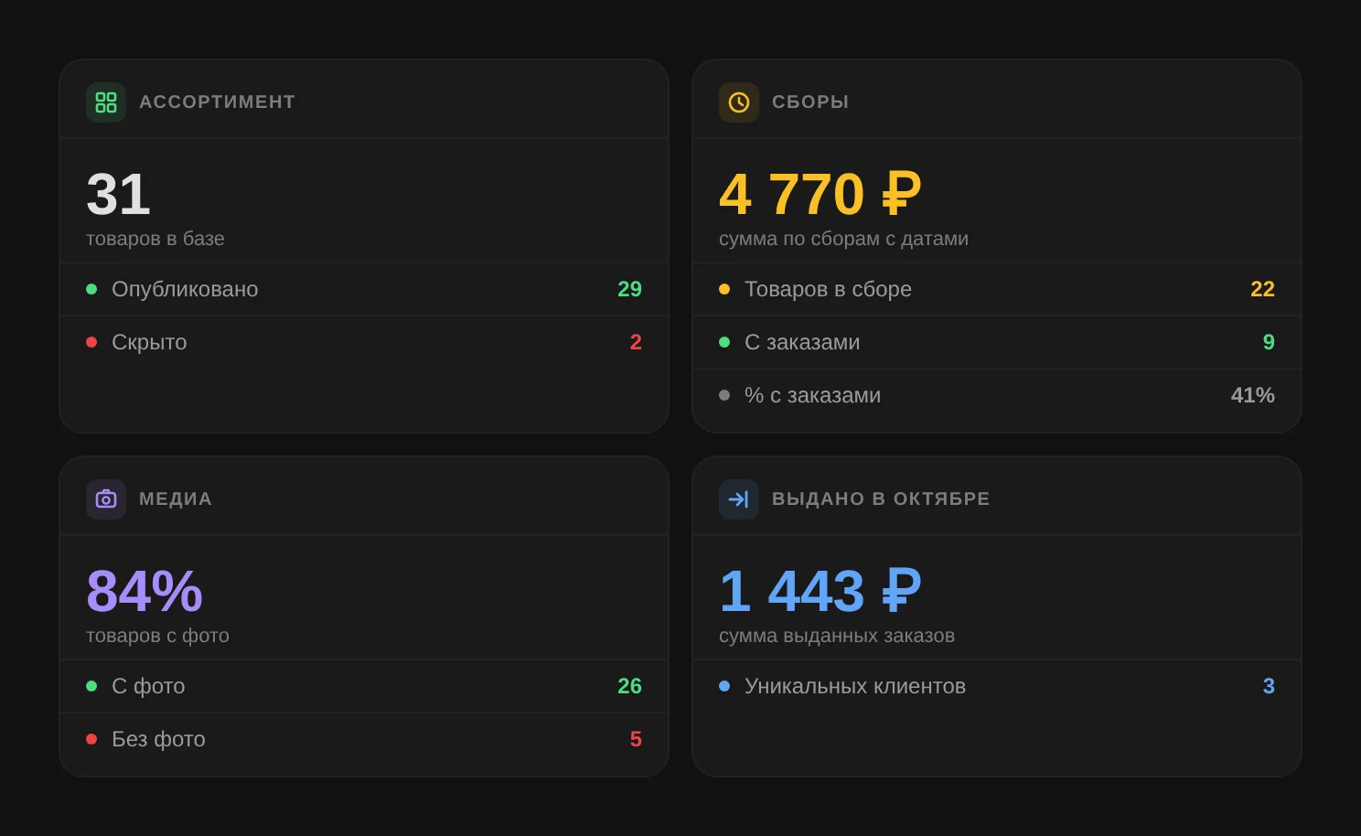The height and width of the screenshot is (836, 1361).
Task: Click the 'сумма выданных заказов' caption
Action: tap(837, 636)
